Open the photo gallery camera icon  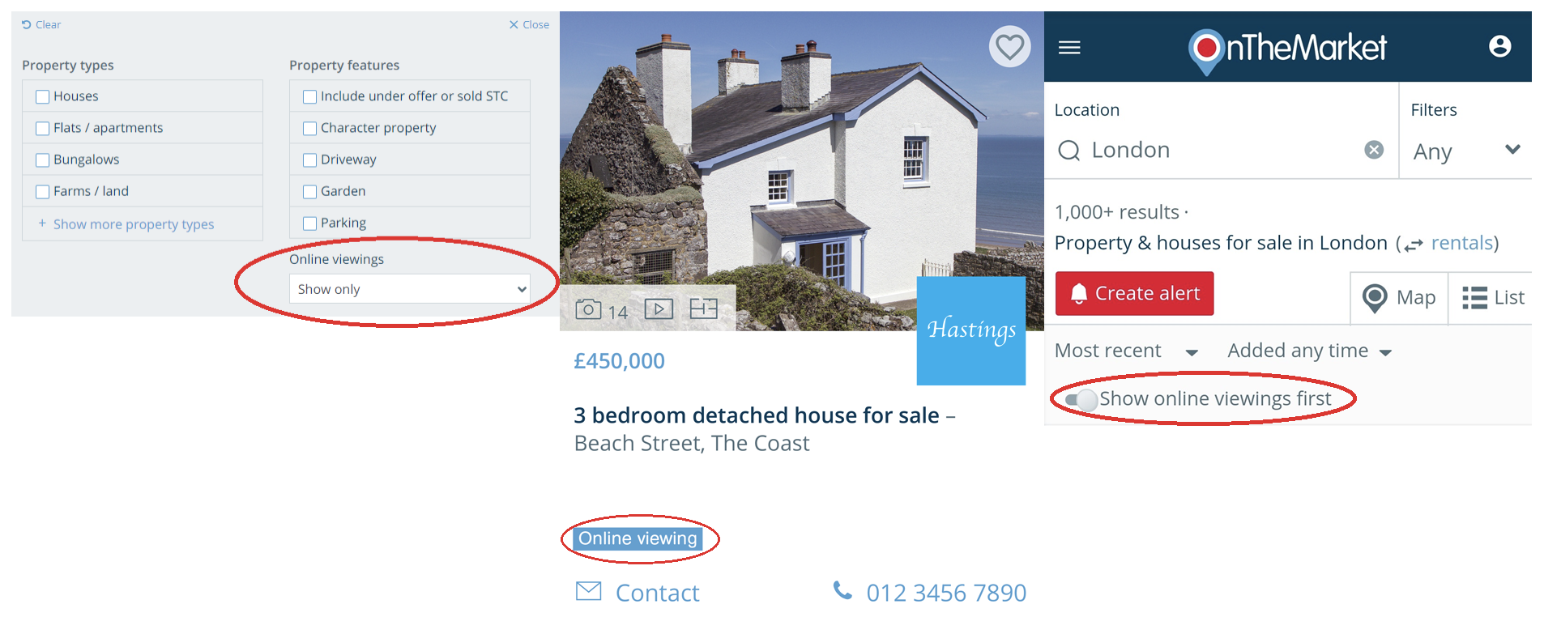589,309
